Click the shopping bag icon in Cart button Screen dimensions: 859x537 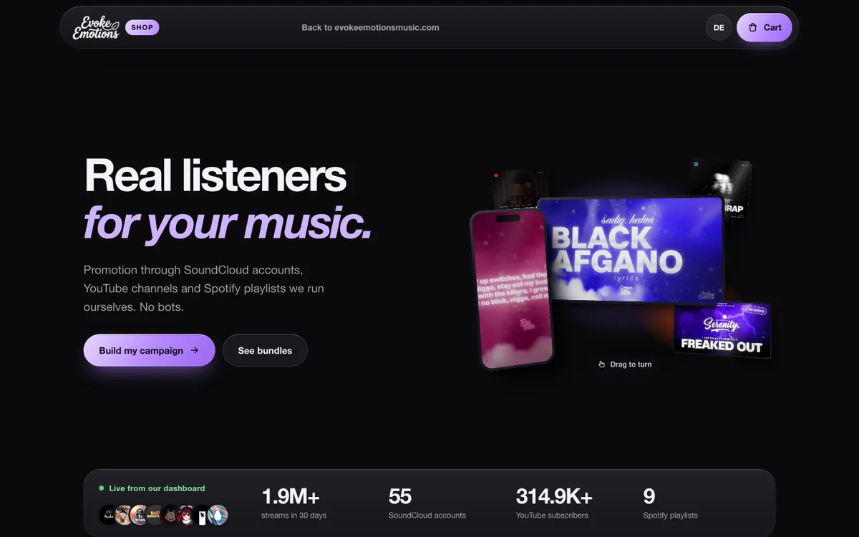click(x=752, y=27)
